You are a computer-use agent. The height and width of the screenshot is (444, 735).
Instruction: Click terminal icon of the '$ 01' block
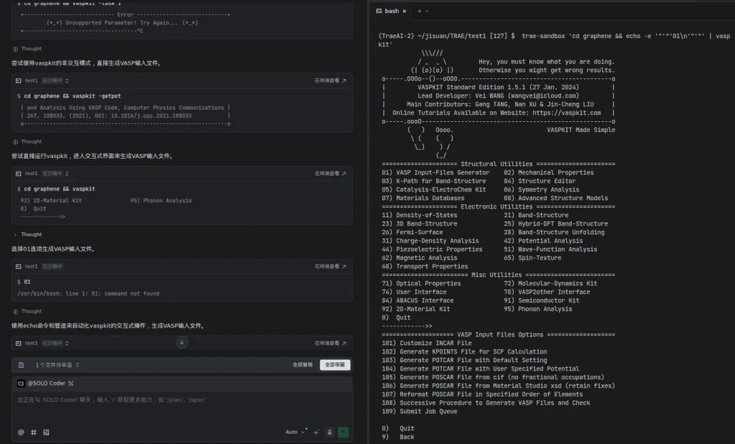click(18, 266)
